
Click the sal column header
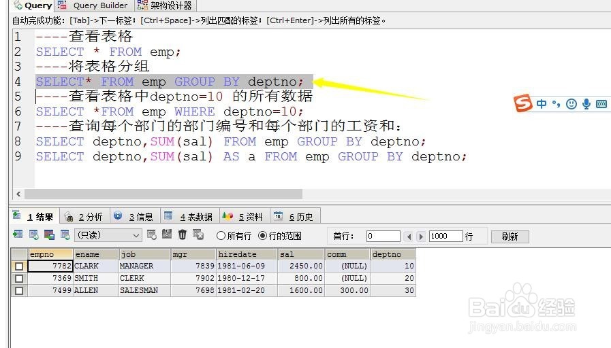click(x=301, y=254)
